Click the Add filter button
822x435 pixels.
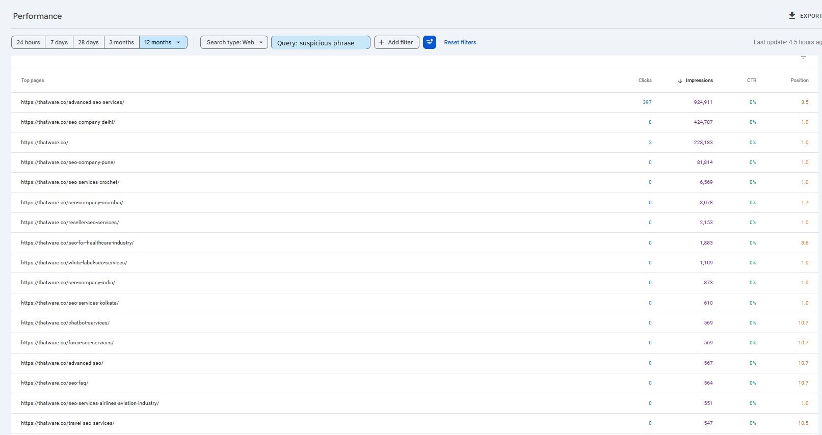tap(396, 42)
